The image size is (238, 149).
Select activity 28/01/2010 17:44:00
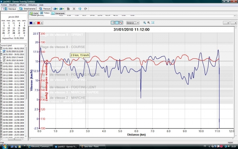click(15, 58)
